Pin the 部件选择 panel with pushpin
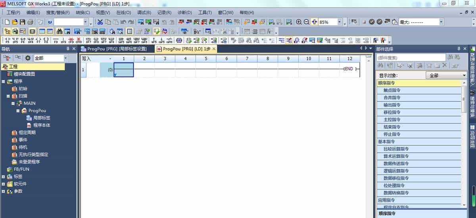The image size is (476, 218). point(459,48)
